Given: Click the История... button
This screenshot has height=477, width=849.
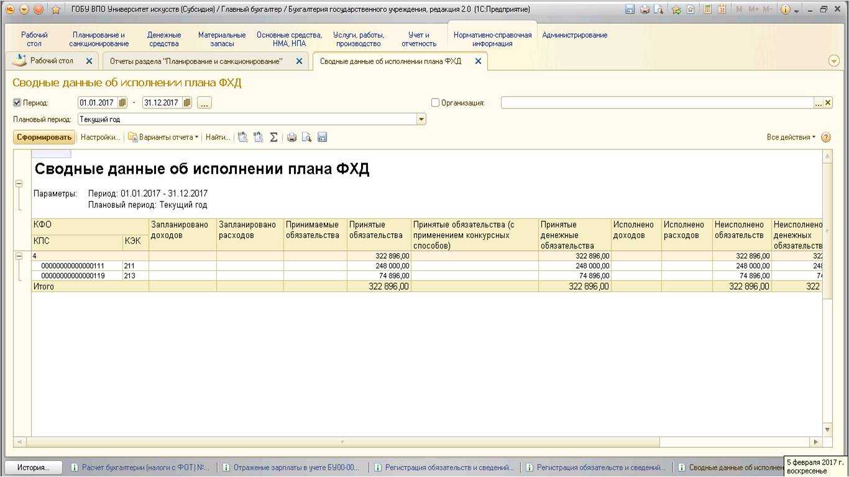Looking at the screenshot, I should [34, 468].
